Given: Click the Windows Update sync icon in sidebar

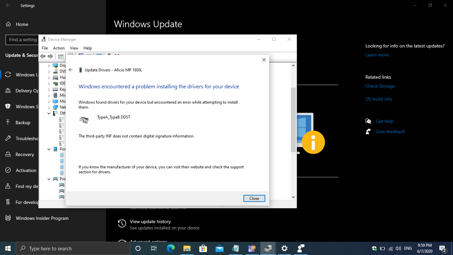Looking at the screenshot, I should point(8,75).
